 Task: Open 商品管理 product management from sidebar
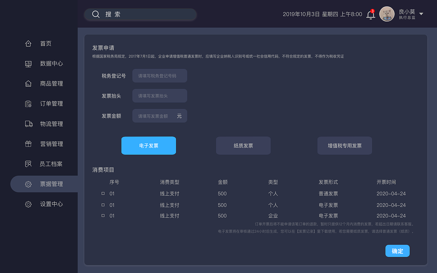point(28,84)
